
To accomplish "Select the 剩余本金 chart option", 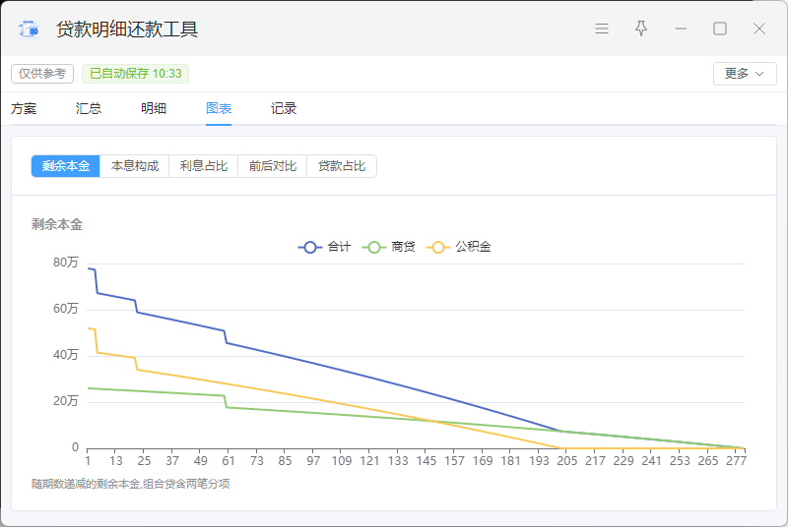I will coord(66,166).
